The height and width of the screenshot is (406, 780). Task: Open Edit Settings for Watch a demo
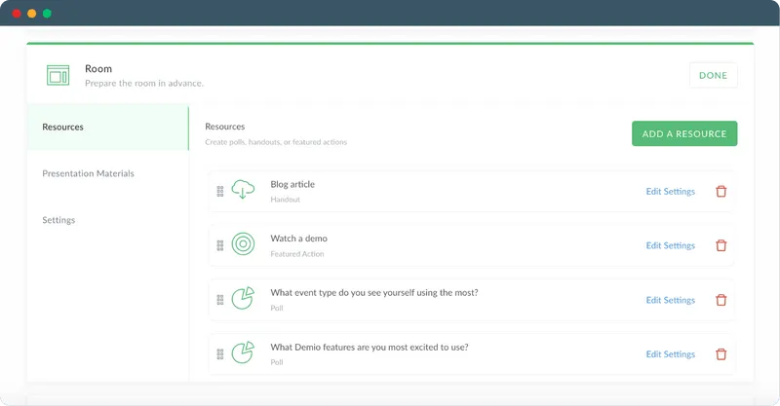coord(670,245)
